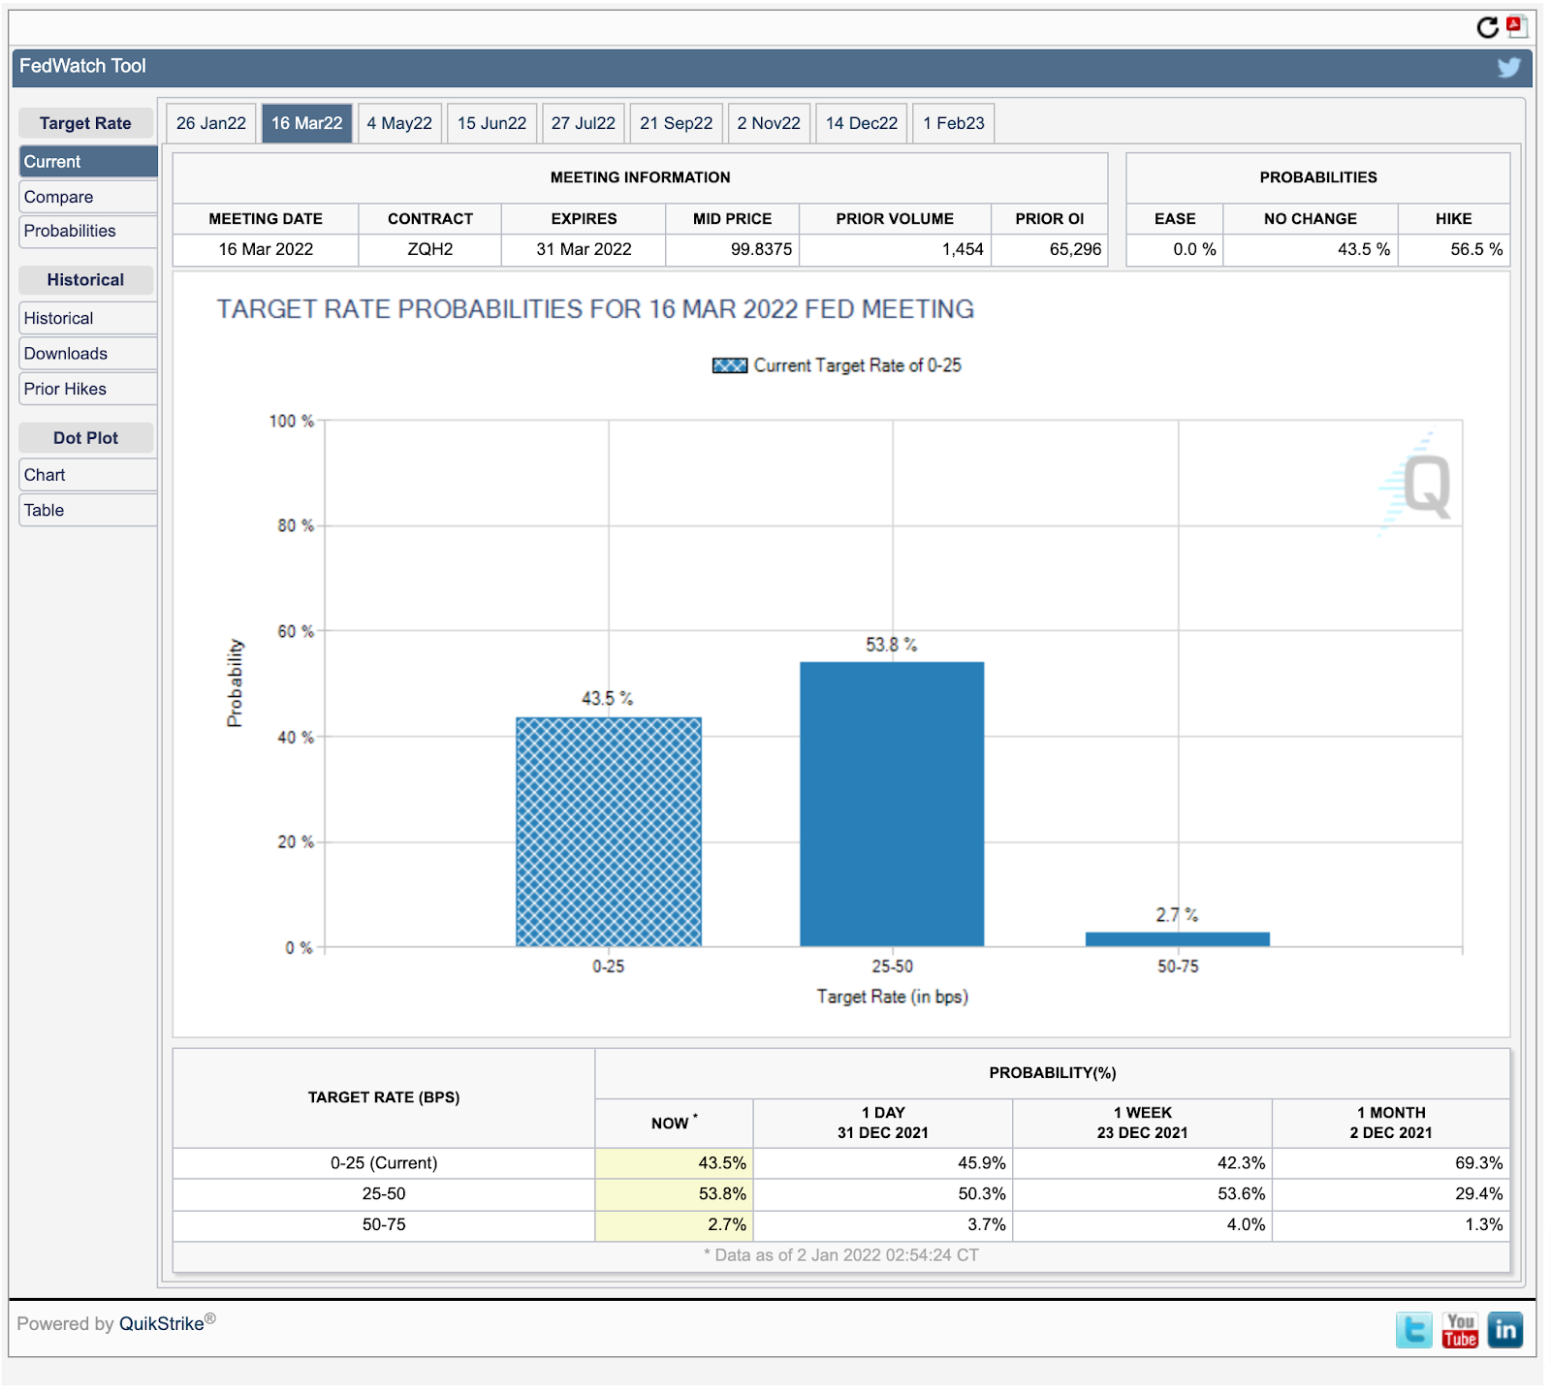Open the Twitter icon in the footer
This screenshot has width=1551, height=1393.
pyautogui.click(x=1414, y=1330)
